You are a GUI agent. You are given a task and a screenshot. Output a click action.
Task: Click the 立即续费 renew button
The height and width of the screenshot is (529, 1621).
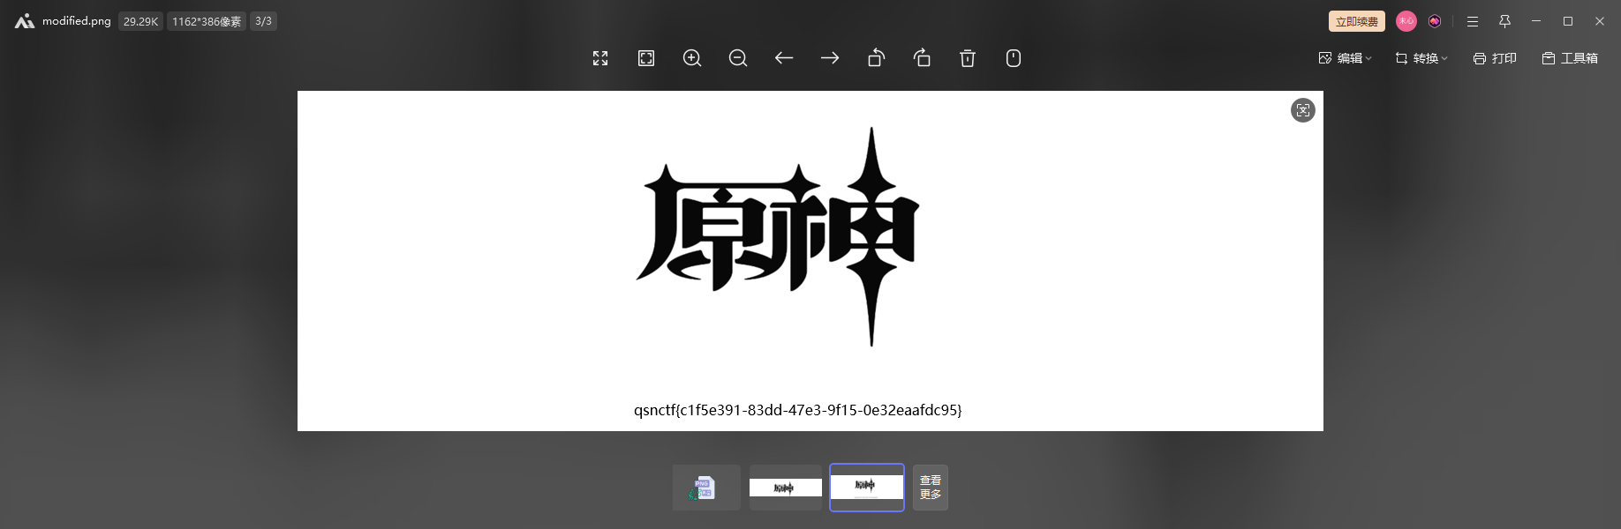(1357, 21)
